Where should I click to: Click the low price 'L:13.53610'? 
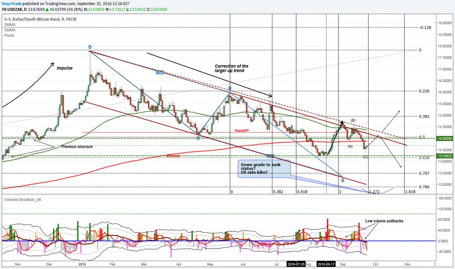click(x=136, y=9)
